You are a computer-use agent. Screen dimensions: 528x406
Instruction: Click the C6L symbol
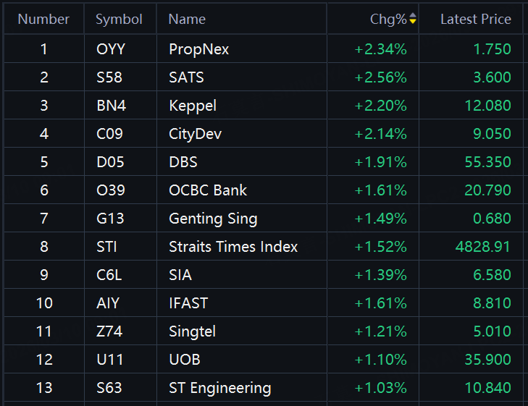click(109, 275)
